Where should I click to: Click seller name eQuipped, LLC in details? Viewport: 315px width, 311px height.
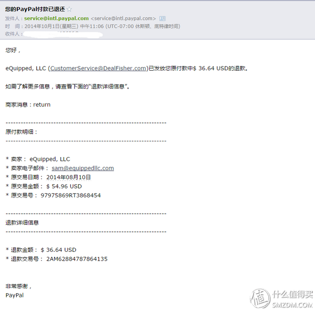click(x=50, y=159)
